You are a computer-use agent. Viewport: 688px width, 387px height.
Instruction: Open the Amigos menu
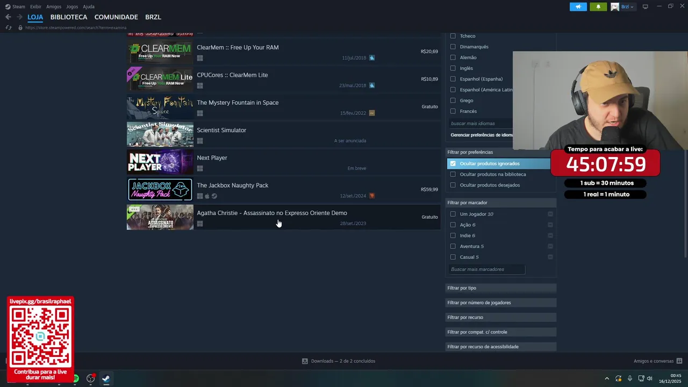(x=54, y=6)
